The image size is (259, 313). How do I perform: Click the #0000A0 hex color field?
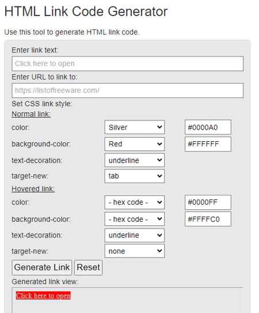(x=208, y=127)
